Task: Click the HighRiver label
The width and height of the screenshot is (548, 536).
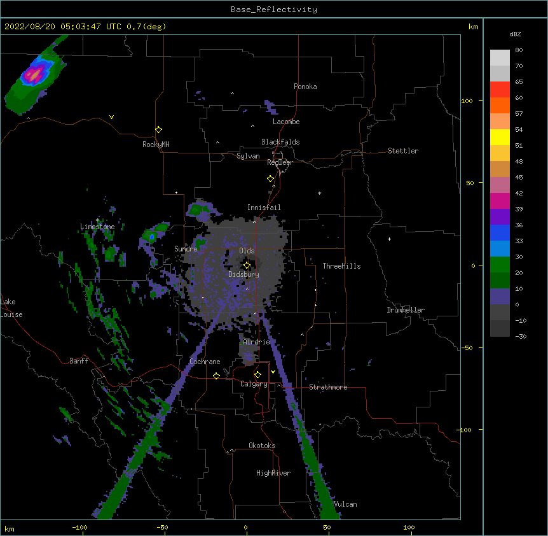Action: point(273,473)
